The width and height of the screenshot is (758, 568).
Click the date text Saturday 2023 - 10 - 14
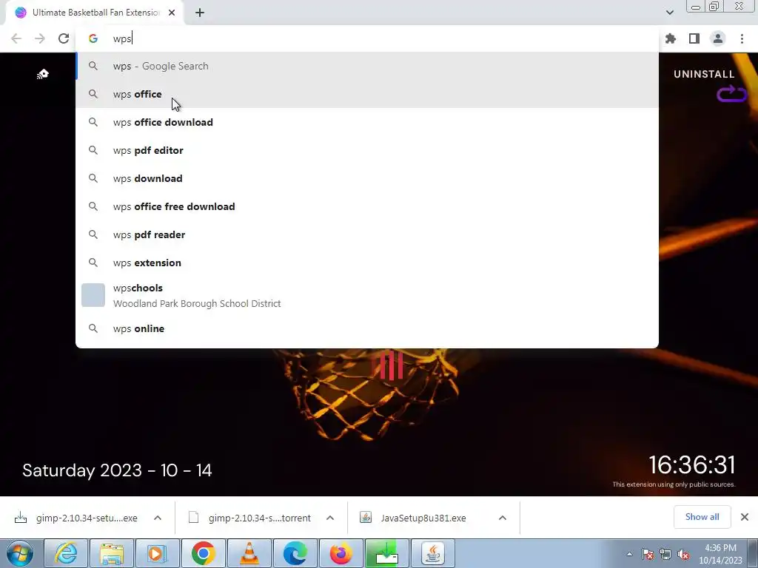point(117,470)
